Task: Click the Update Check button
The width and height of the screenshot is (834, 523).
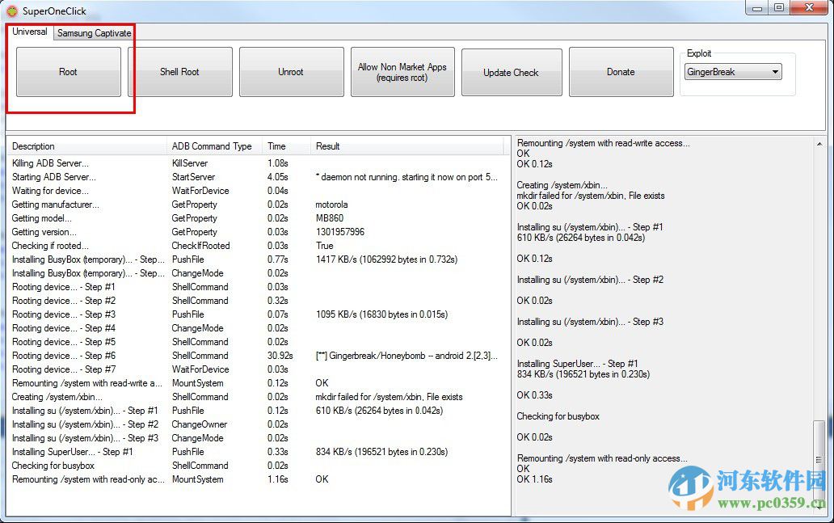Action: (x=512, y=73)
